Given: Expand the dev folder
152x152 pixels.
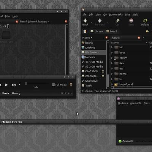Looking at the screenshot, I should [x=112, y=63].
